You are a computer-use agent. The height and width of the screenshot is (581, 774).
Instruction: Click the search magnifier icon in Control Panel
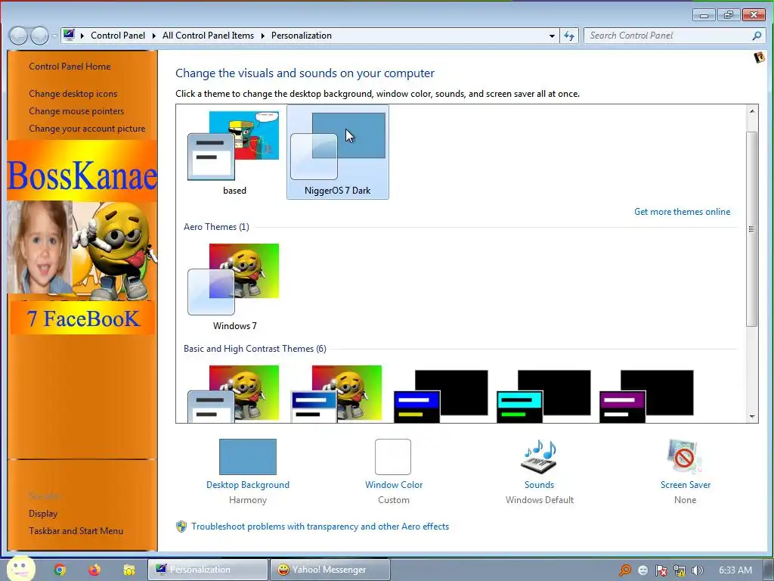pos(757,36)
